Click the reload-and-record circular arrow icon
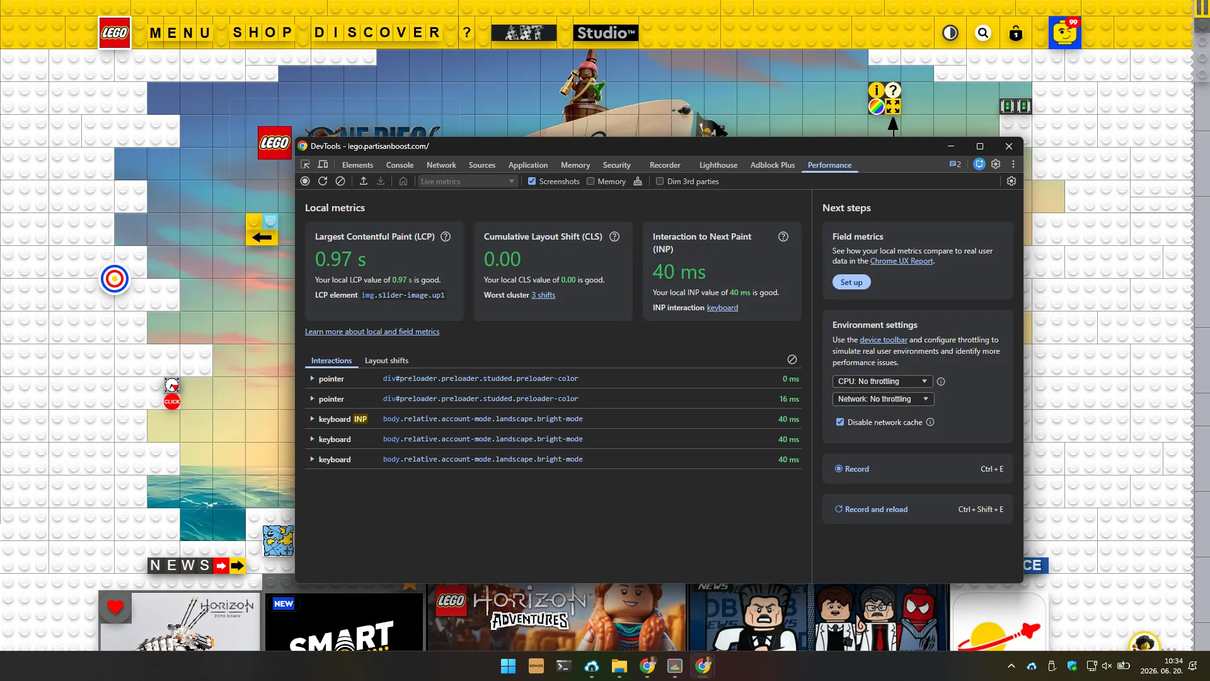1210x681 pixels. (323, 182)
